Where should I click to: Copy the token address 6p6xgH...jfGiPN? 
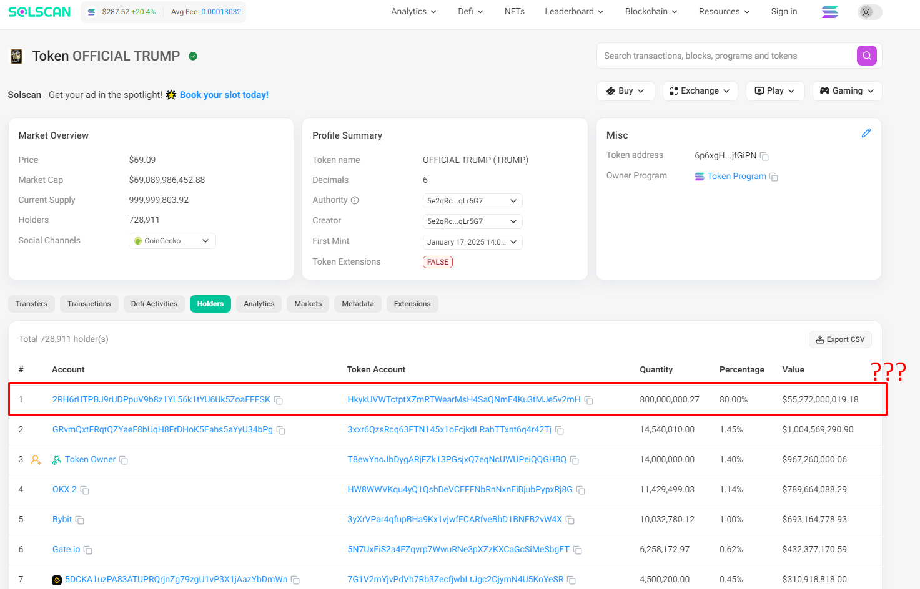(x=764, y=156)
